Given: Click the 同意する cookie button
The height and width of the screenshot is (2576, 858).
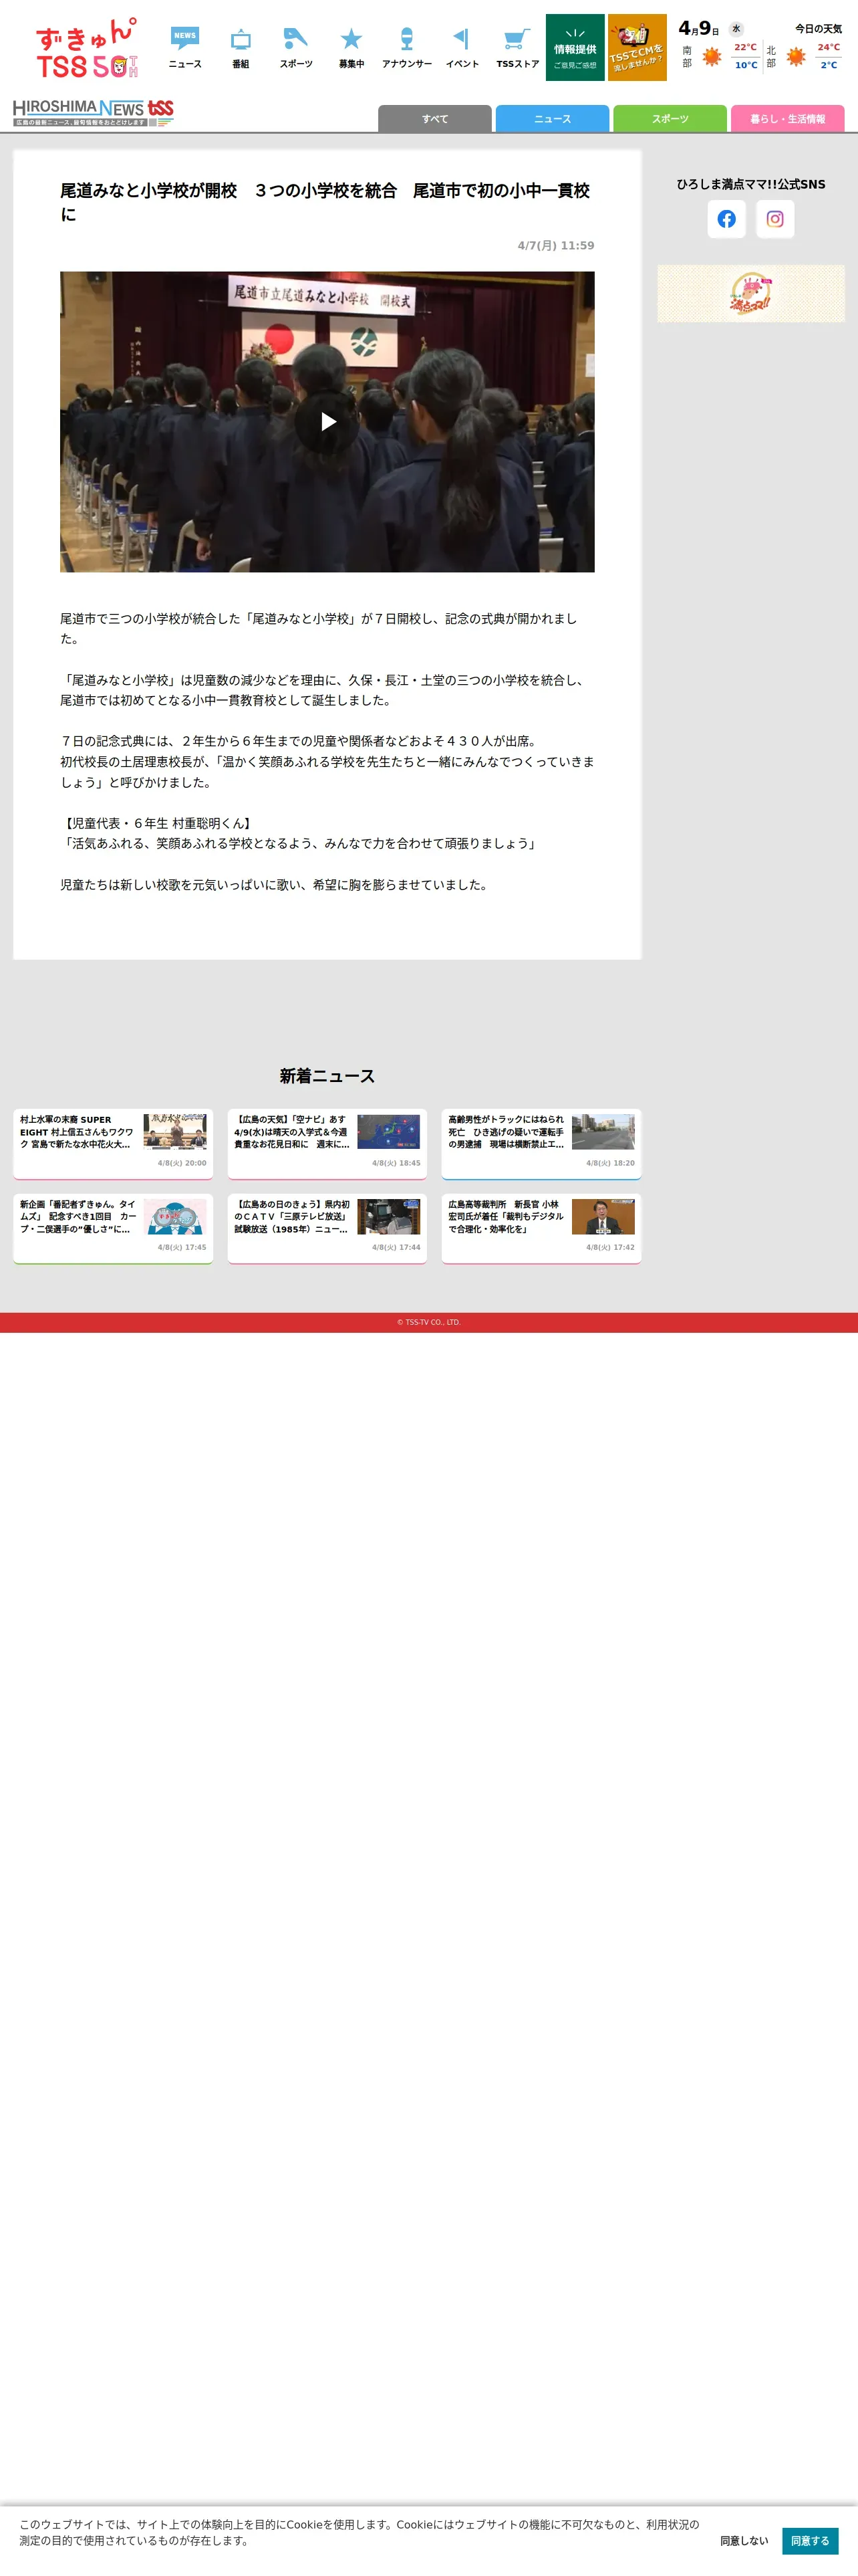Looking at the screenshot, I should click(x=810, y=2540).
